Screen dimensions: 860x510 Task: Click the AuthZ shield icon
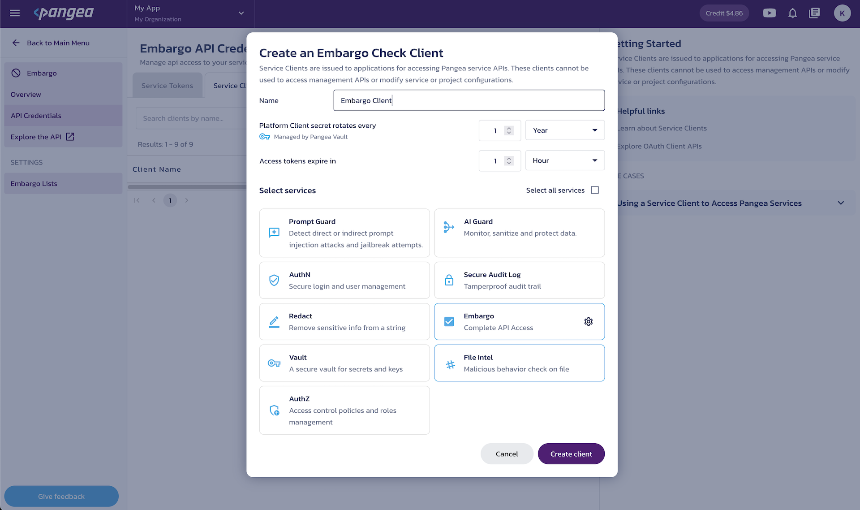(x=274, y=410)
